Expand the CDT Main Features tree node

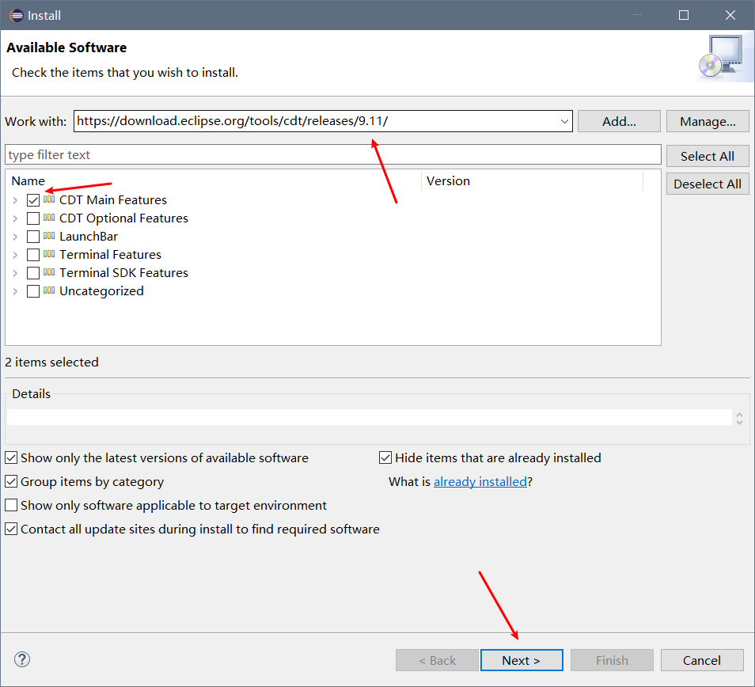[15, 200]
